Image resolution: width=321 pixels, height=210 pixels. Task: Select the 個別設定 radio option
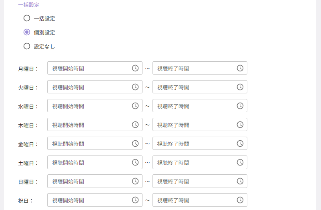(x=27, y=32)
